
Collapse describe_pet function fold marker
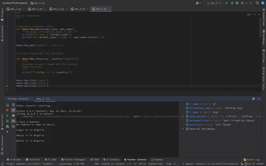coord(15,29)
